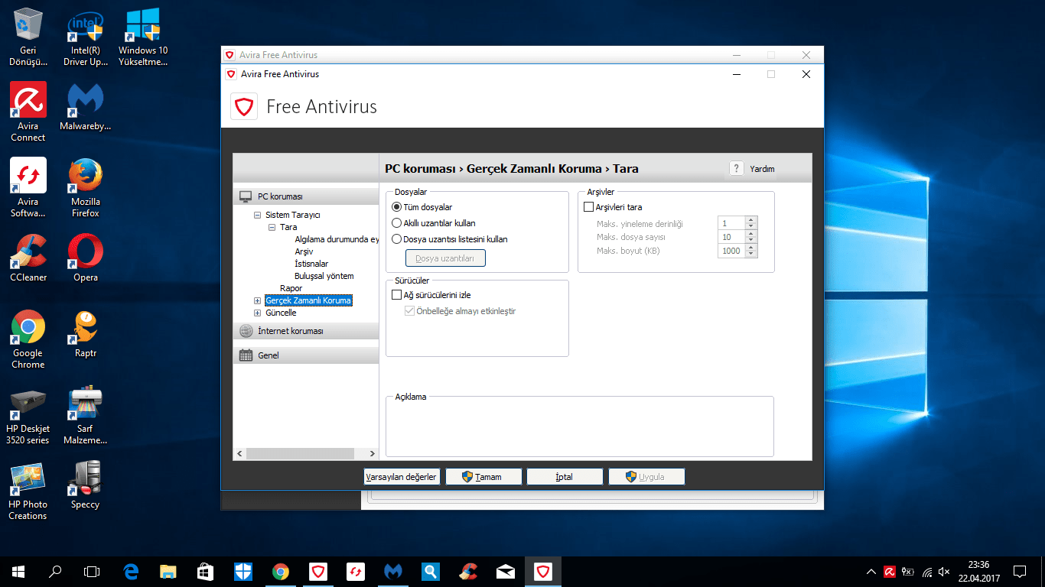Select Buluşsal yöntem tree item
The width and height of the screenshot is (1045, 587).
click(x=324, y=276)
